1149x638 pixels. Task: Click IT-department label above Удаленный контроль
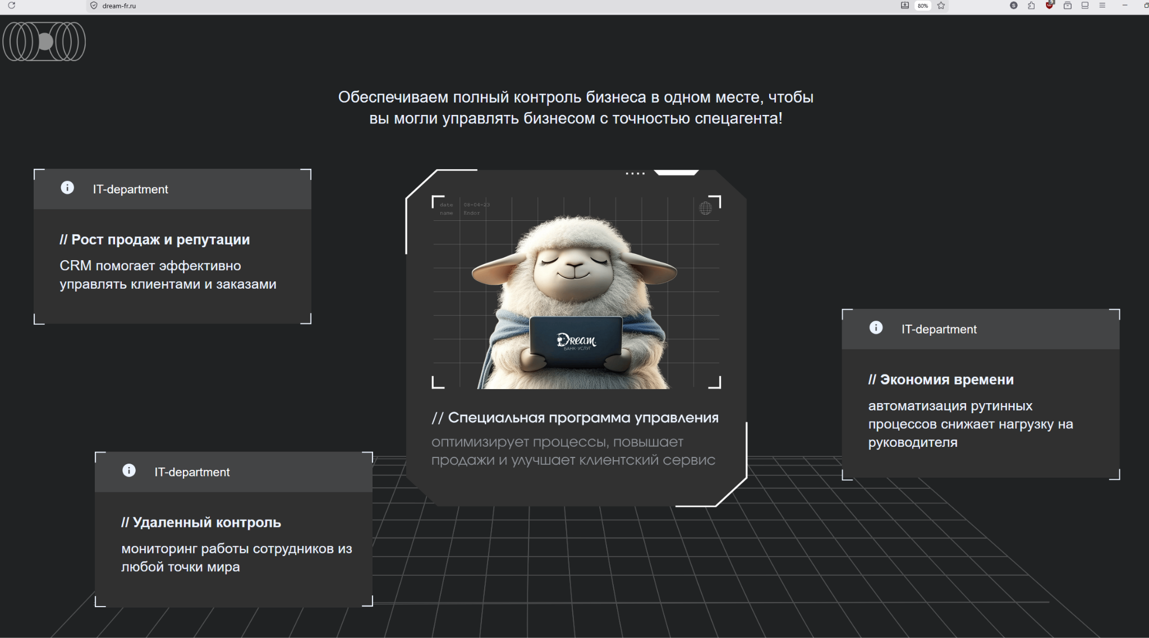point(192,472)
